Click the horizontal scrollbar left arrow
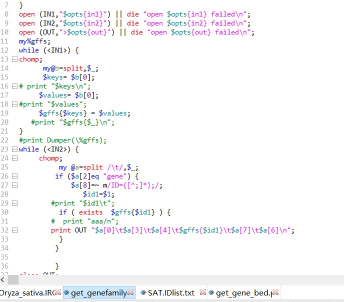 (2, 280)
